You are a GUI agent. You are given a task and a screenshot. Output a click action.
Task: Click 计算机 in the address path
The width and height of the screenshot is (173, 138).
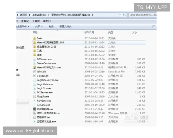point(24,15)
